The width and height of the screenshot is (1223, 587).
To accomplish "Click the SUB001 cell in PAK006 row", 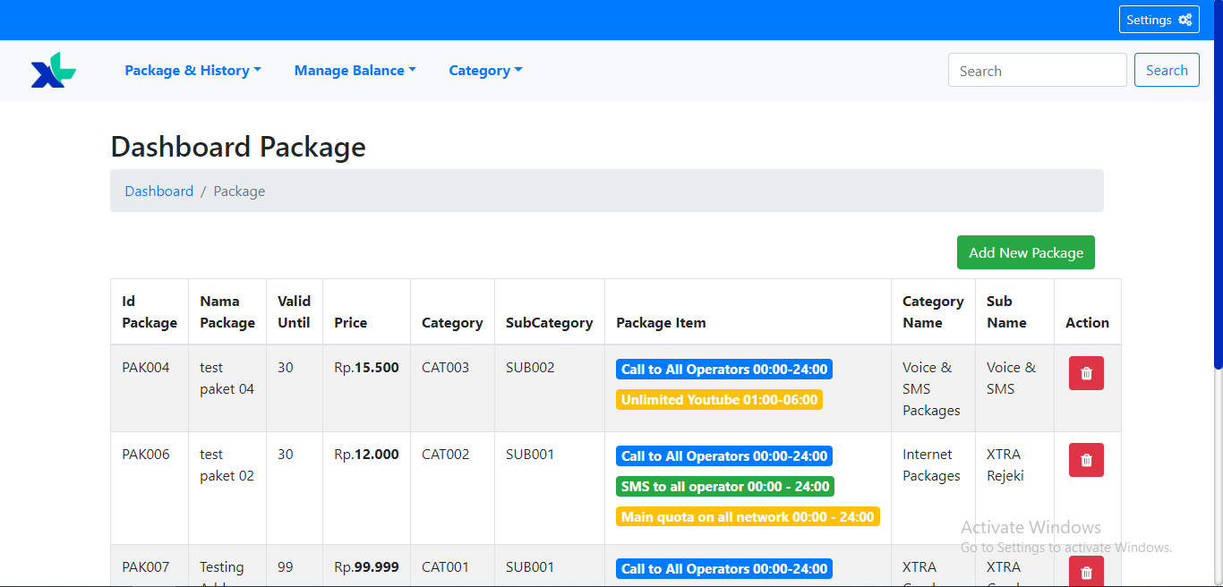I will pyautogui.click(x=550, y=489).
